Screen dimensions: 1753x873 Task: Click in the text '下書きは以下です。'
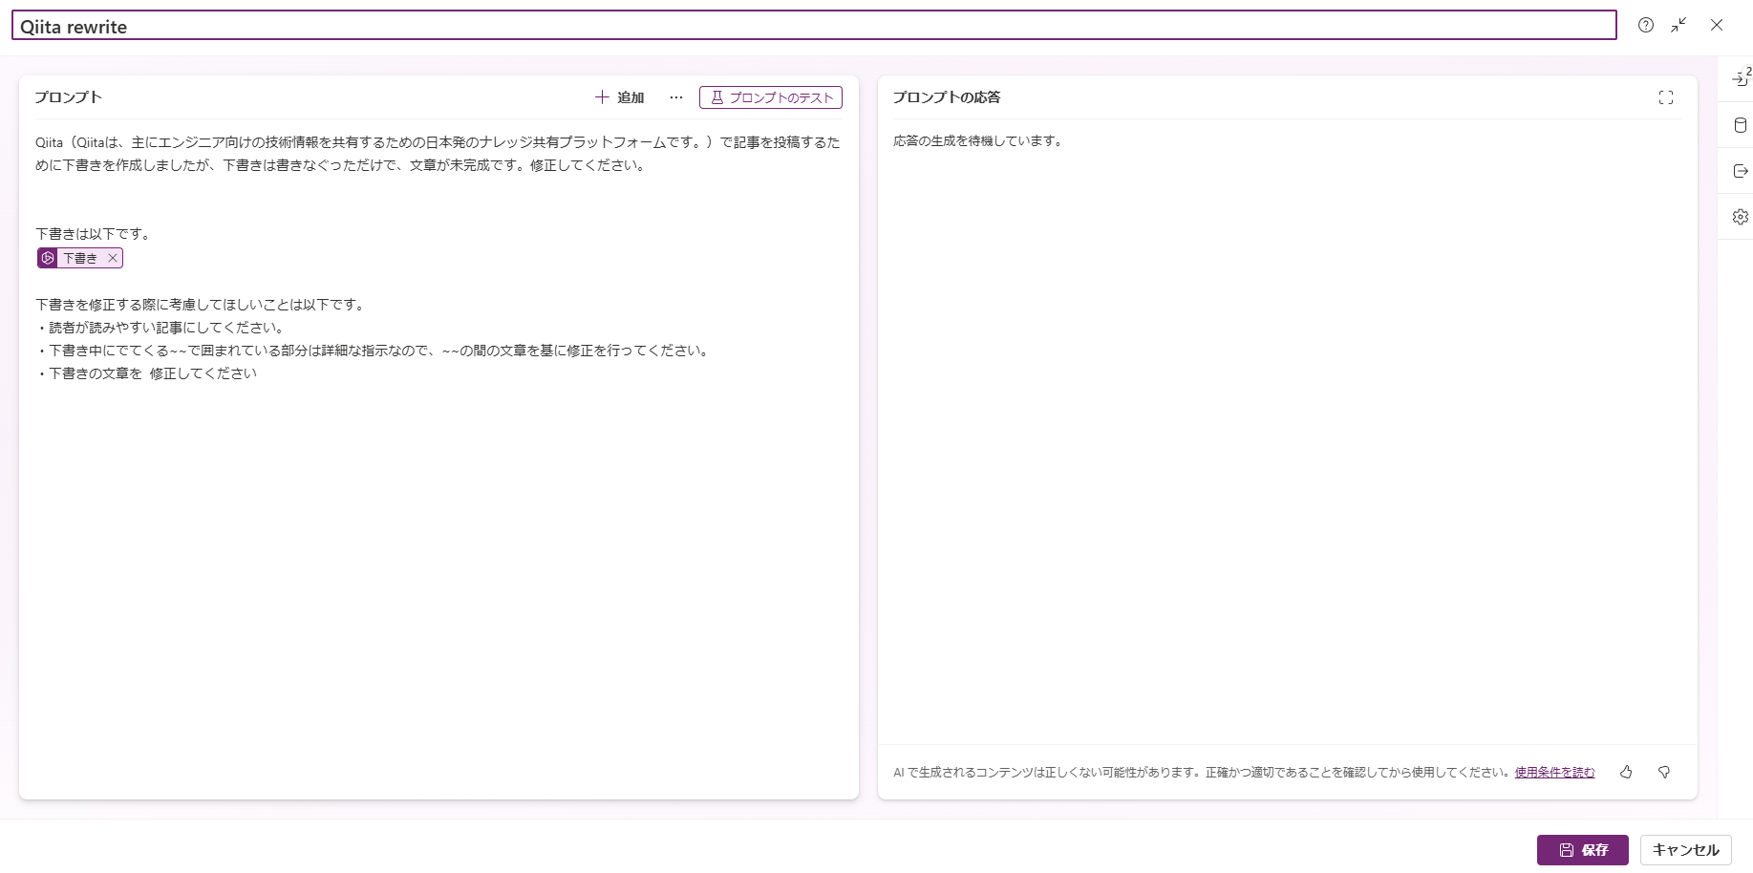pyautogui.click(x=93, y=234)
